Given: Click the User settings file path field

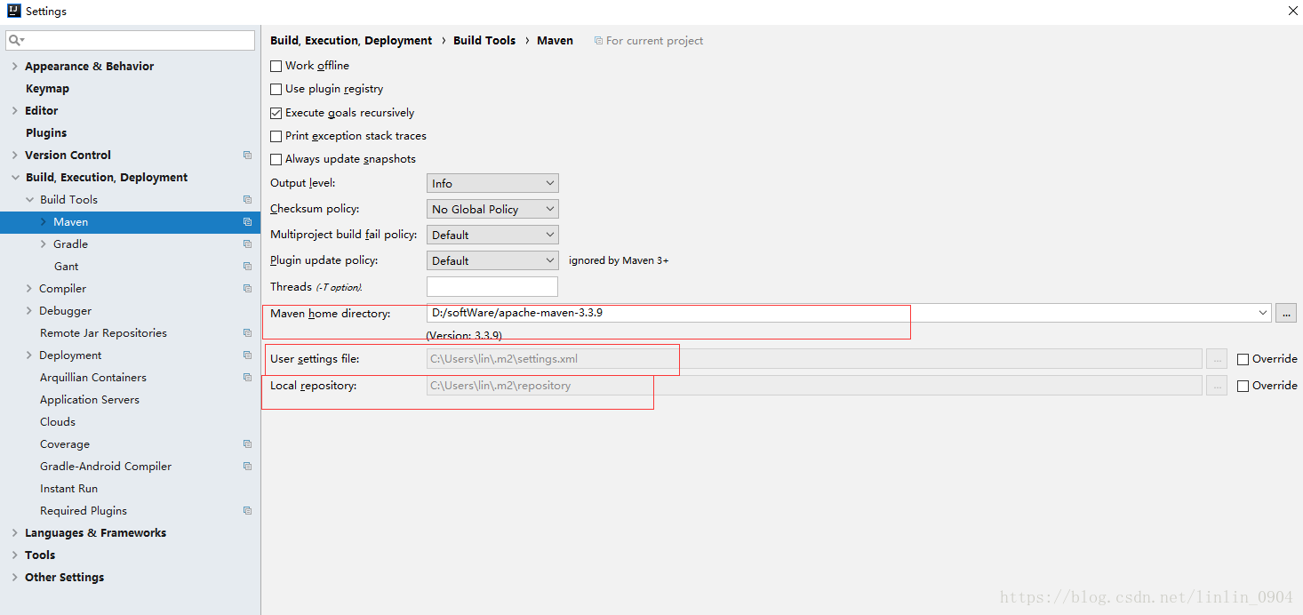Looking at the screenshot, I should pos(814,359).
